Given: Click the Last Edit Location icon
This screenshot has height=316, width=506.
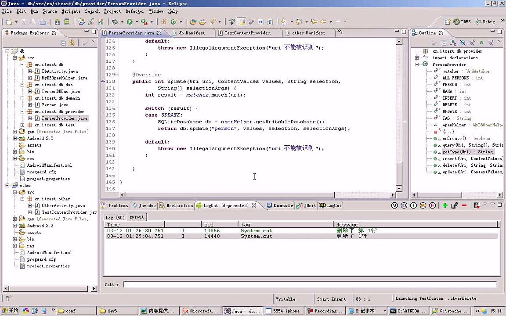Looking at the screenshot, I should tap(314, 22).
